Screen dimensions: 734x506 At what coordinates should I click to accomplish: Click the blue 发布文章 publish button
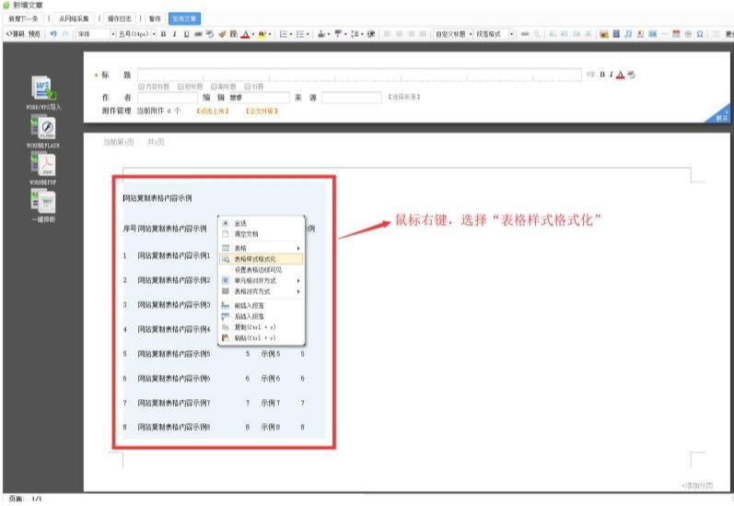185,18
